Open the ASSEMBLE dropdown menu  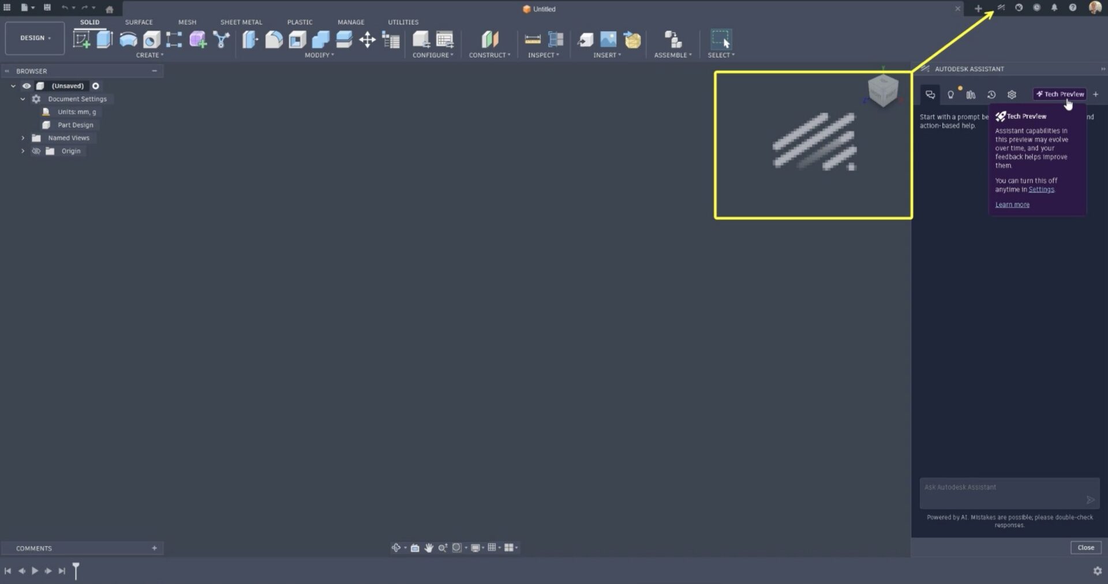(x=673, y=55)
